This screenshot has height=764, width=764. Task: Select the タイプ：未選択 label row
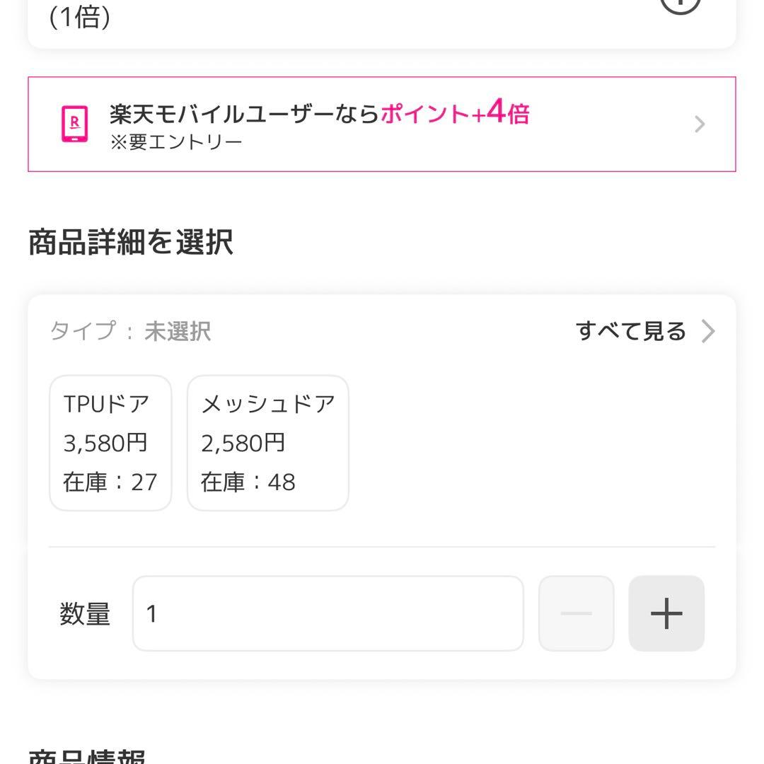(x=131, y=331)
